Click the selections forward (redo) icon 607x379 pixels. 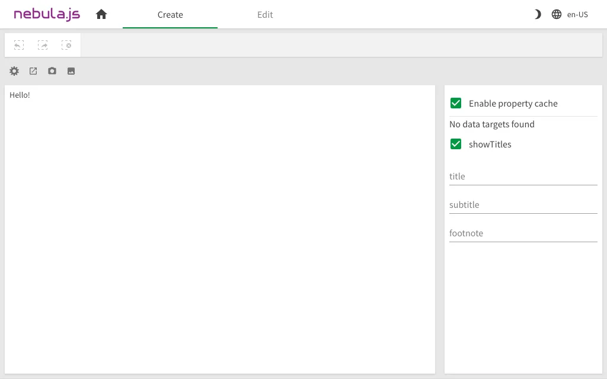coord(43,45)
